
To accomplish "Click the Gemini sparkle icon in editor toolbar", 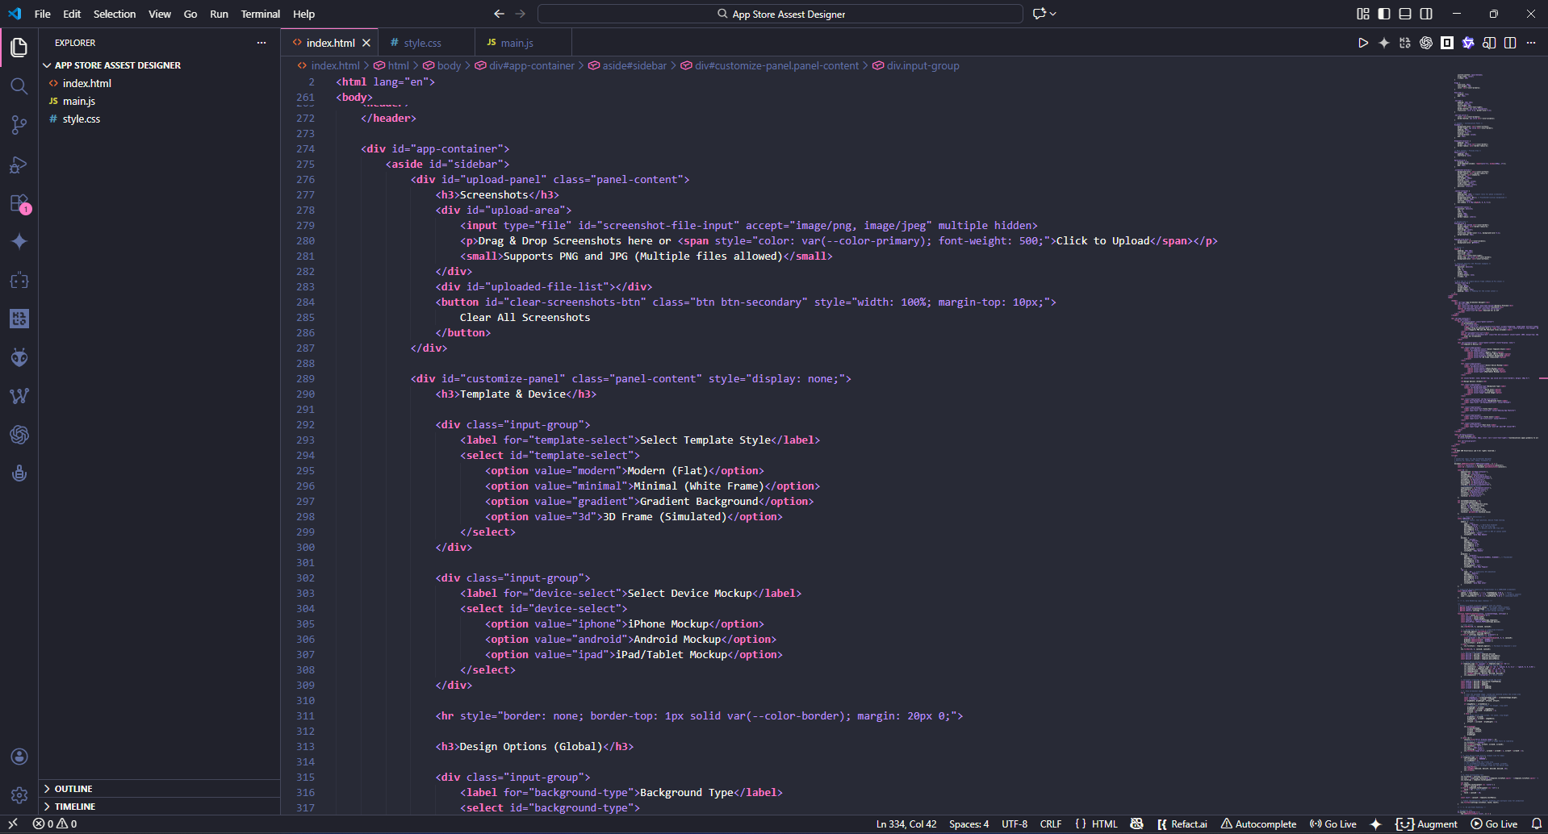I will pos(1384,43).
